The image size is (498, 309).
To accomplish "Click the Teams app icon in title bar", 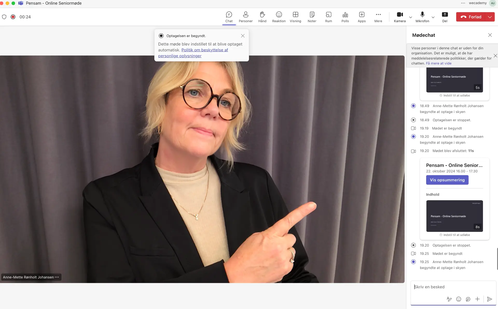I will (21, 3).
